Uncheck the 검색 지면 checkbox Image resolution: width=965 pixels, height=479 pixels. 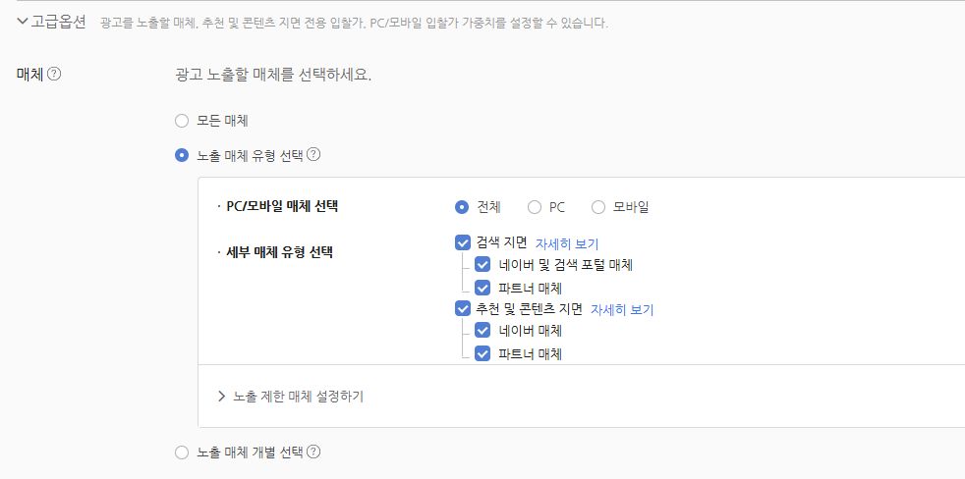(464, 242)
